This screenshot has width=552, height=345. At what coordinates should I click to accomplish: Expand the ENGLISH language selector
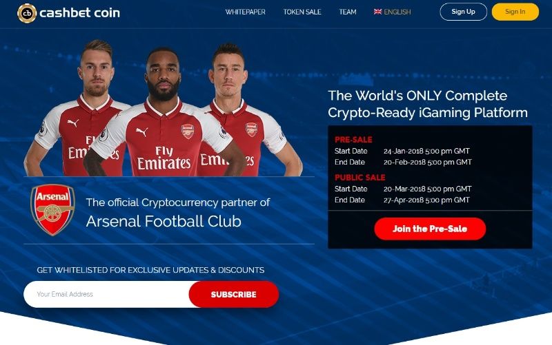(x=397, y=12)
